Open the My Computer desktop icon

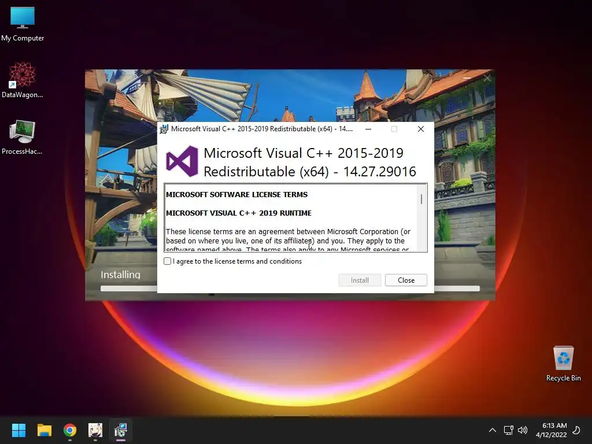[23, 24]
